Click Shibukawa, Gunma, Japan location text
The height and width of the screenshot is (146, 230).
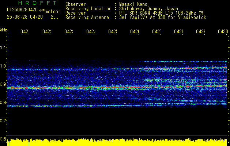[x=148, y=9]
